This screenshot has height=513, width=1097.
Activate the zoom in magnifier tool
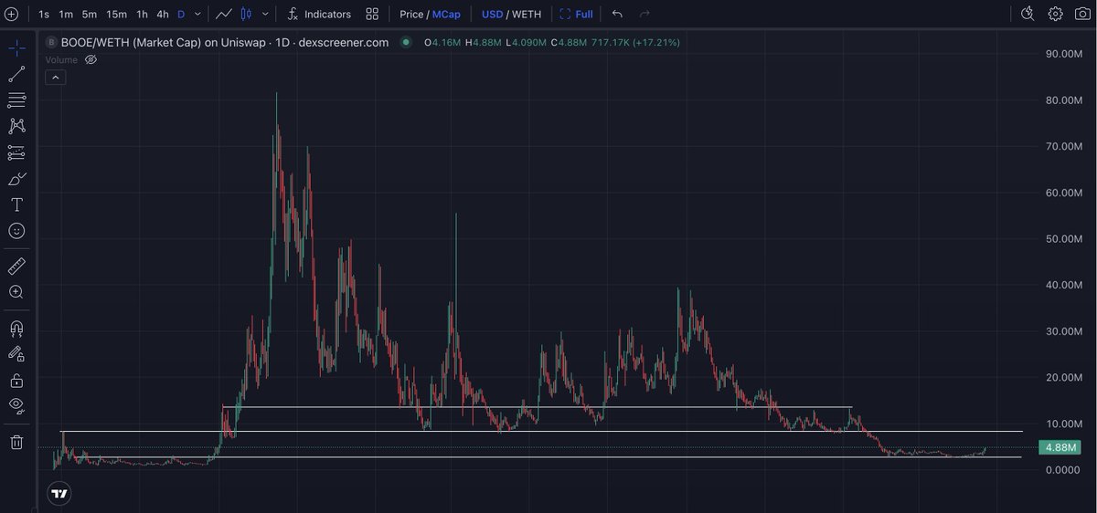point(16,292)
